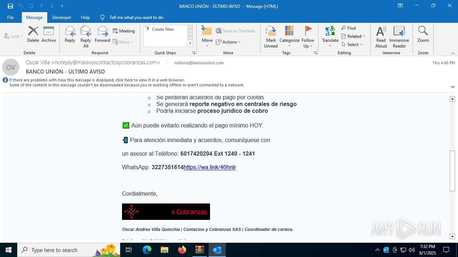Image resolution: width=458 pixels, height=257 pixels.
Task: Delete this message
Action: pyautogui.click(x=33, y=34)
